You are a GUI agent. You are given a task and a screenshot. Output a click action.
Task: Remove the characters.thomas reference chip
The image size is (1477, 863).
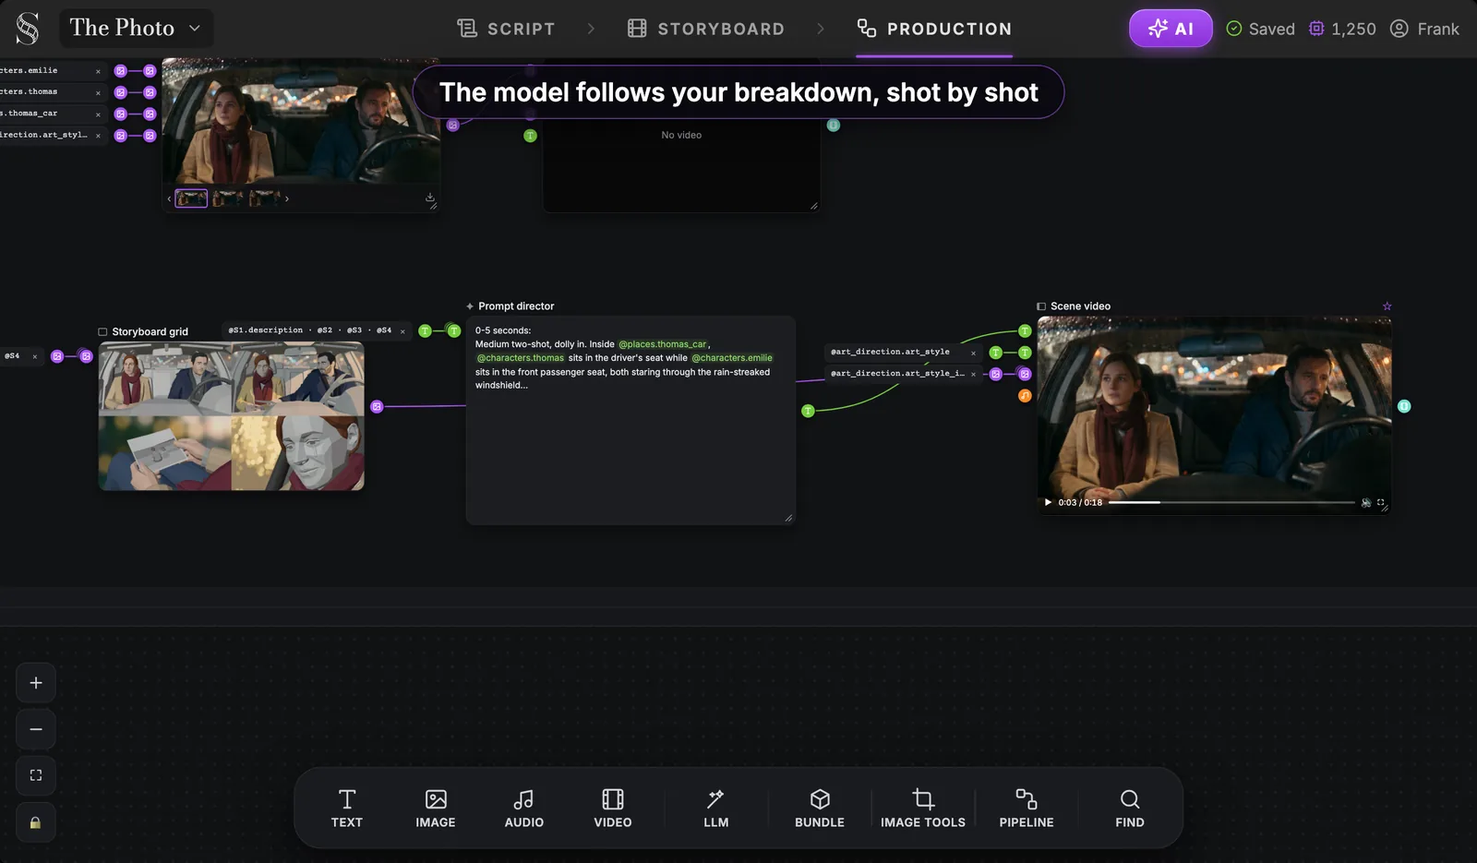pyautogui.click(x=98, y=92)
